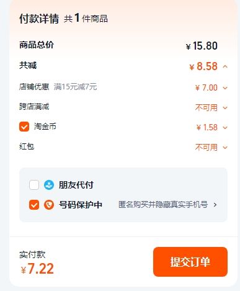This screenshot has height=291, width=240.
Task: Enable the 朋友代付 checkbox
Action: pos(34,185)
